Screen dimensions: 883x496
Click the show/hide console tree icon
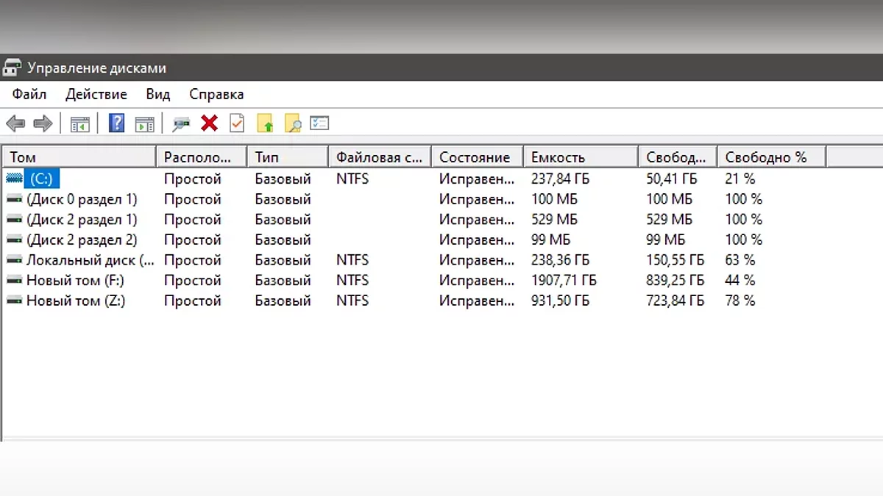tap(79, 123)
